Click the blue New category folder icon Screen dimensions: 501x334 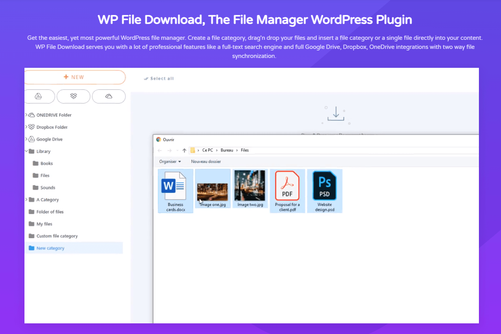click(x=32, y=248)
